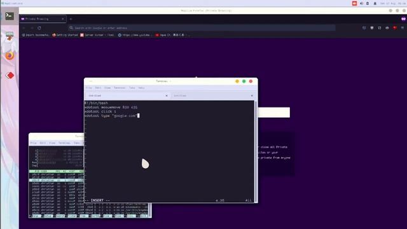Viewport: 407px width, 229px height.
Task: Open the youtube.com bookmark
Action: (135, 35)
